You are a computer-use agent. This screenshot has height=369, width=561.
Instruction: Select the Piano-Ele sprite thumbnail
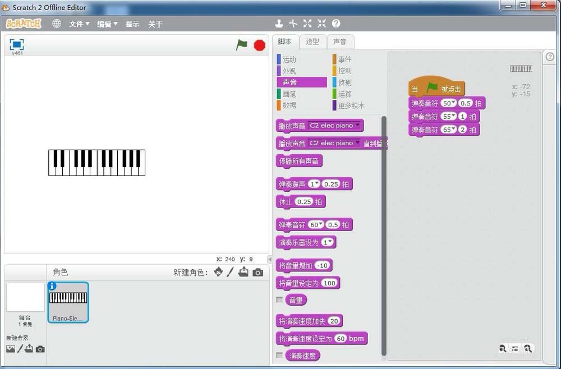pos(67,302)
